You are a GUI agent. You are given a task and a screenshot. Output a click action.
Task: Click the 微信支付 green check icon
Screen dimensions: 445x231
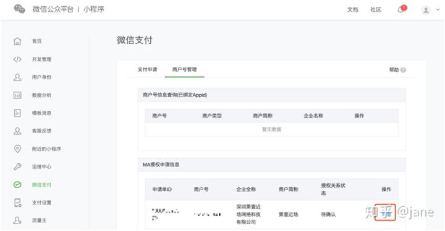17,185
